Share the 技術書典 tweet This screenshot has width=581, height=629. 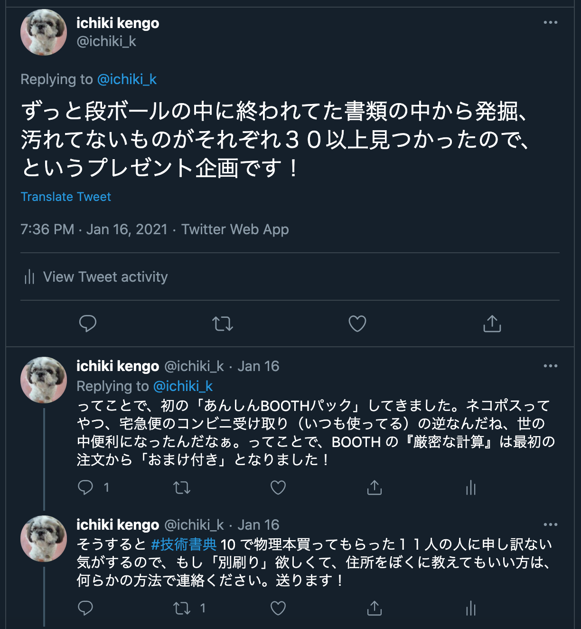click(x=375, y=608)
